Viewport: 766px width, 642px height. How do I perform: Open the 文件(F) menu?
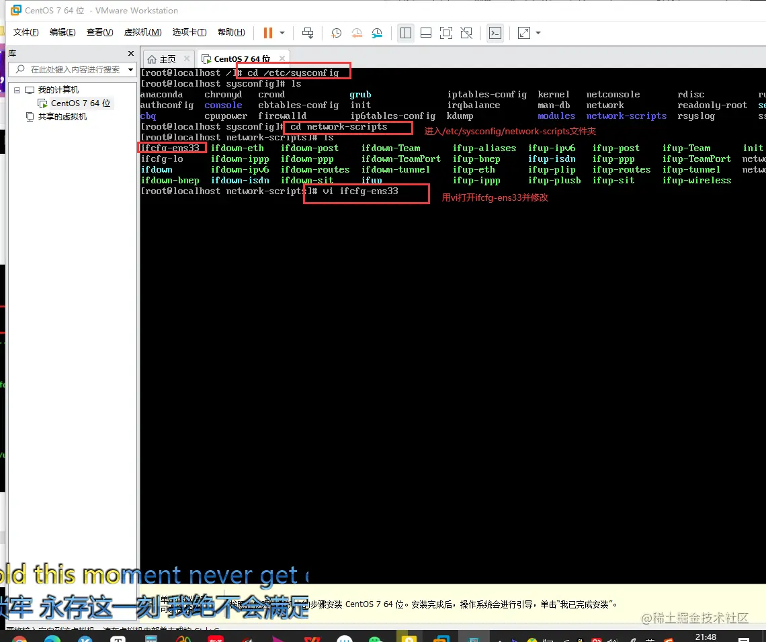pos(26,32)
